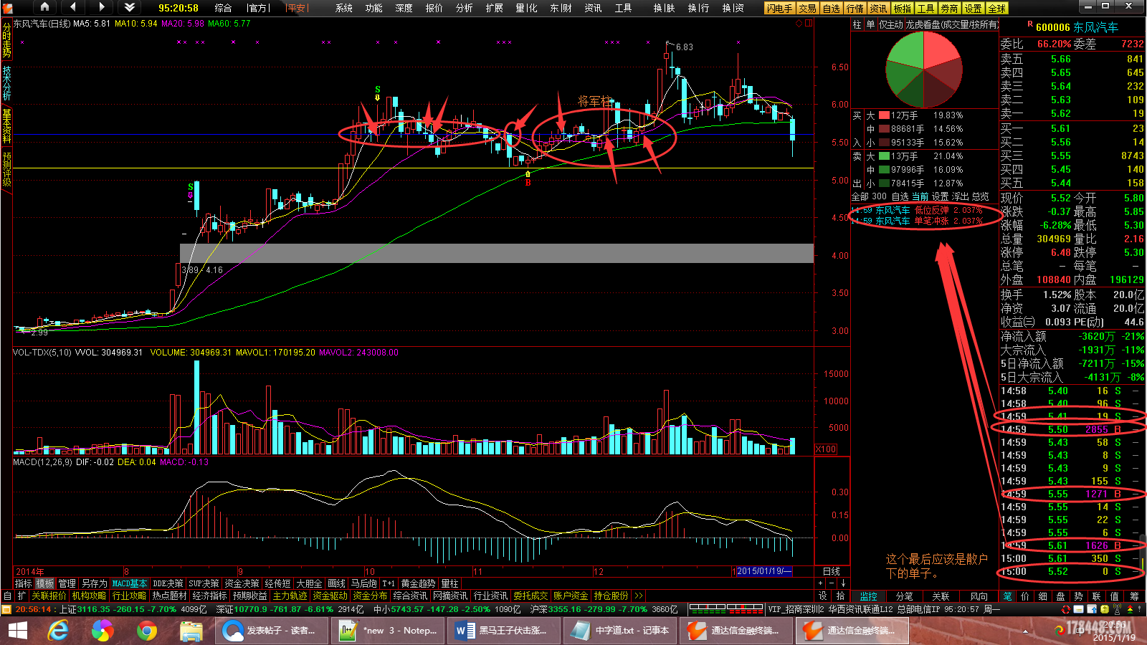The width and height of the screenshot is (1147, 645).
Task: Select the 笔 tab at bottom-right
Action: (x=1007, y=596)
